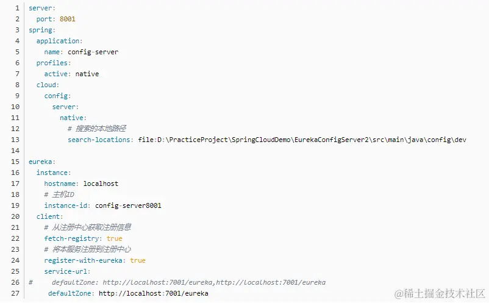The image size is (489, 303).
Task: Click the application name config-server
Action: (x=93, y=52)
